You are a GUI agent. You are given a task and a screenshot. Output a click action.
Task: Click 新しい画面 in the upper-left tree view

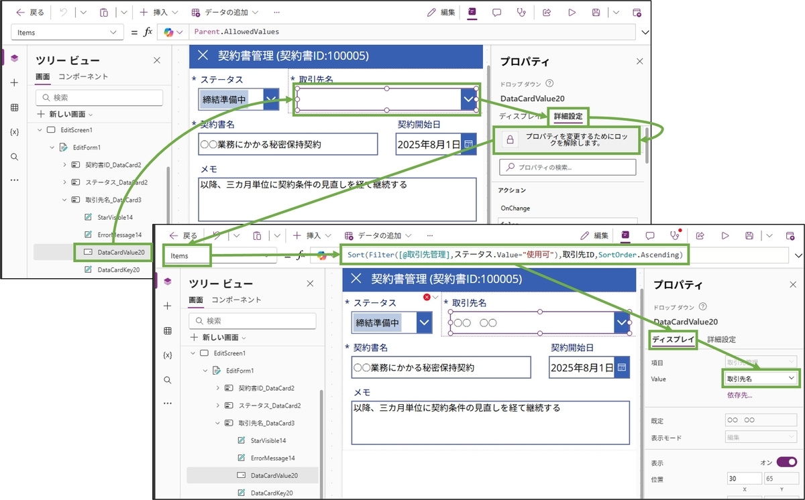[66, 114]
